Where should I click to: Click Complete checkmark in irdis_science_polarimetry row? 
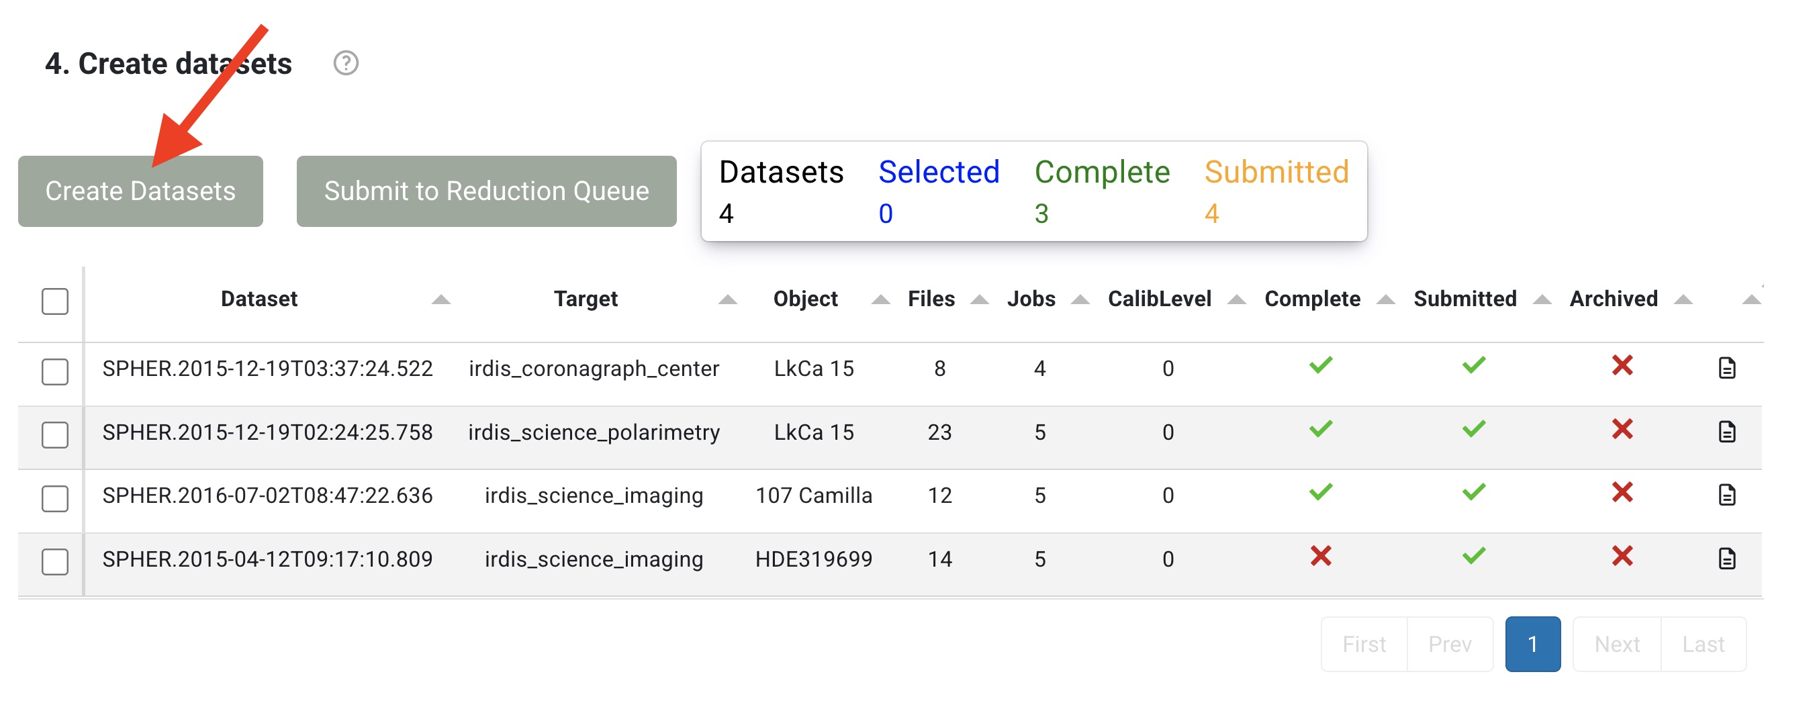pyautogui.click(x=1320, y=429)
